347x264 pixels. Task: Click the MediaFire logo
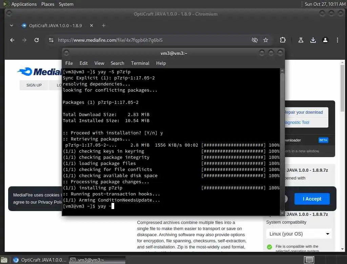tap(39, 72)
